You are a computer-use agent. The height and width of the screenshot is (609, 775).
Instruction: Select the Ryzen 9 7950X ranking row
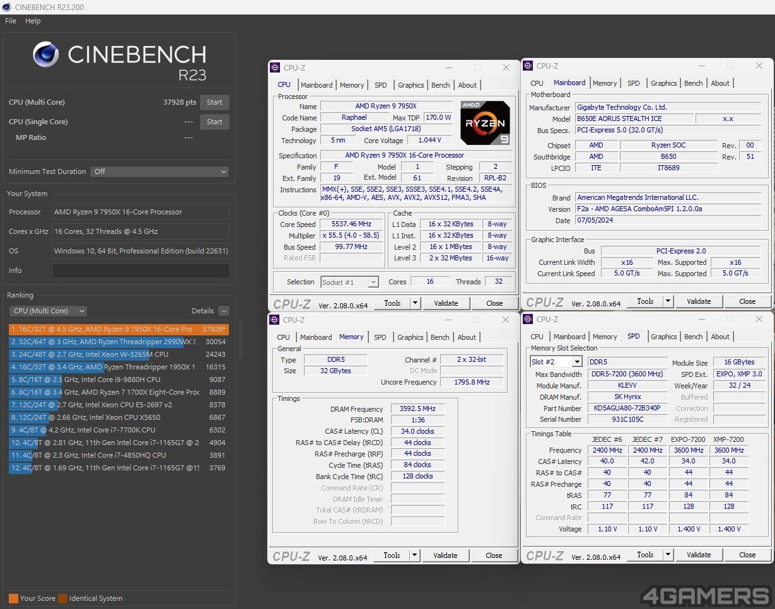point(119,329)
